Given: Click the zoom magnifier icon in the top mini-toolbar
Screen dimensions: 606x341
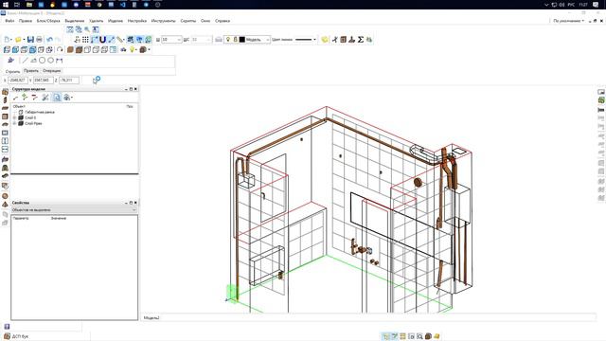Looking at the screenshot, I should coord(87,29).
